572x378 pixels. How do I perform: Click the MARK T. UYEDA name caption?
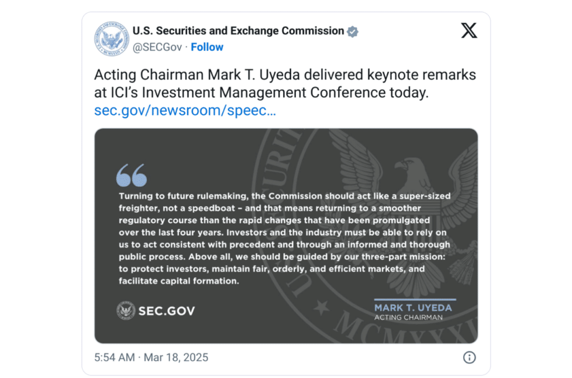click(413, 308)
